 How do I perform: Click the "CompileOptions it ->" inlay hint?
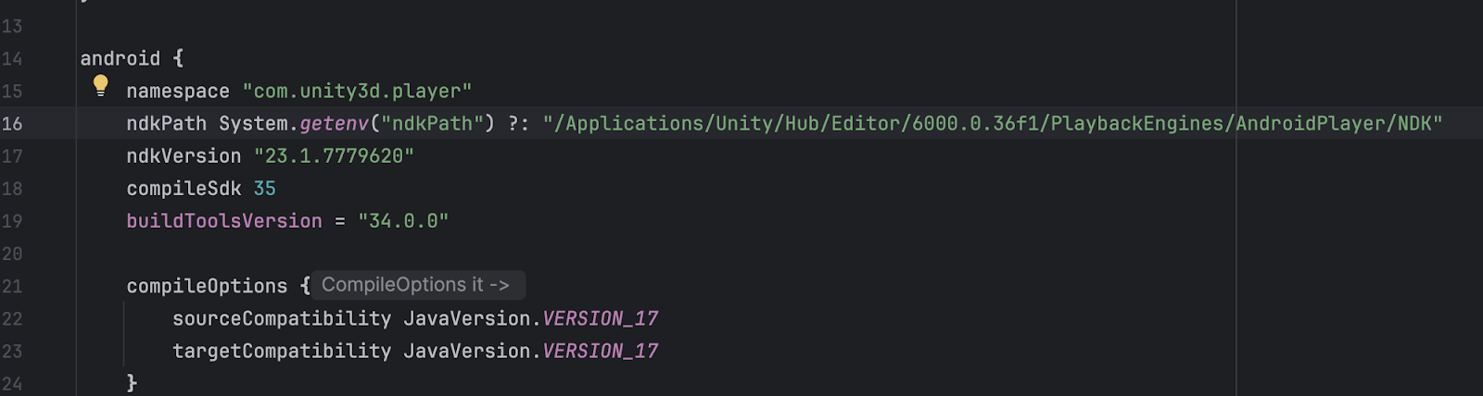(415, 285)
